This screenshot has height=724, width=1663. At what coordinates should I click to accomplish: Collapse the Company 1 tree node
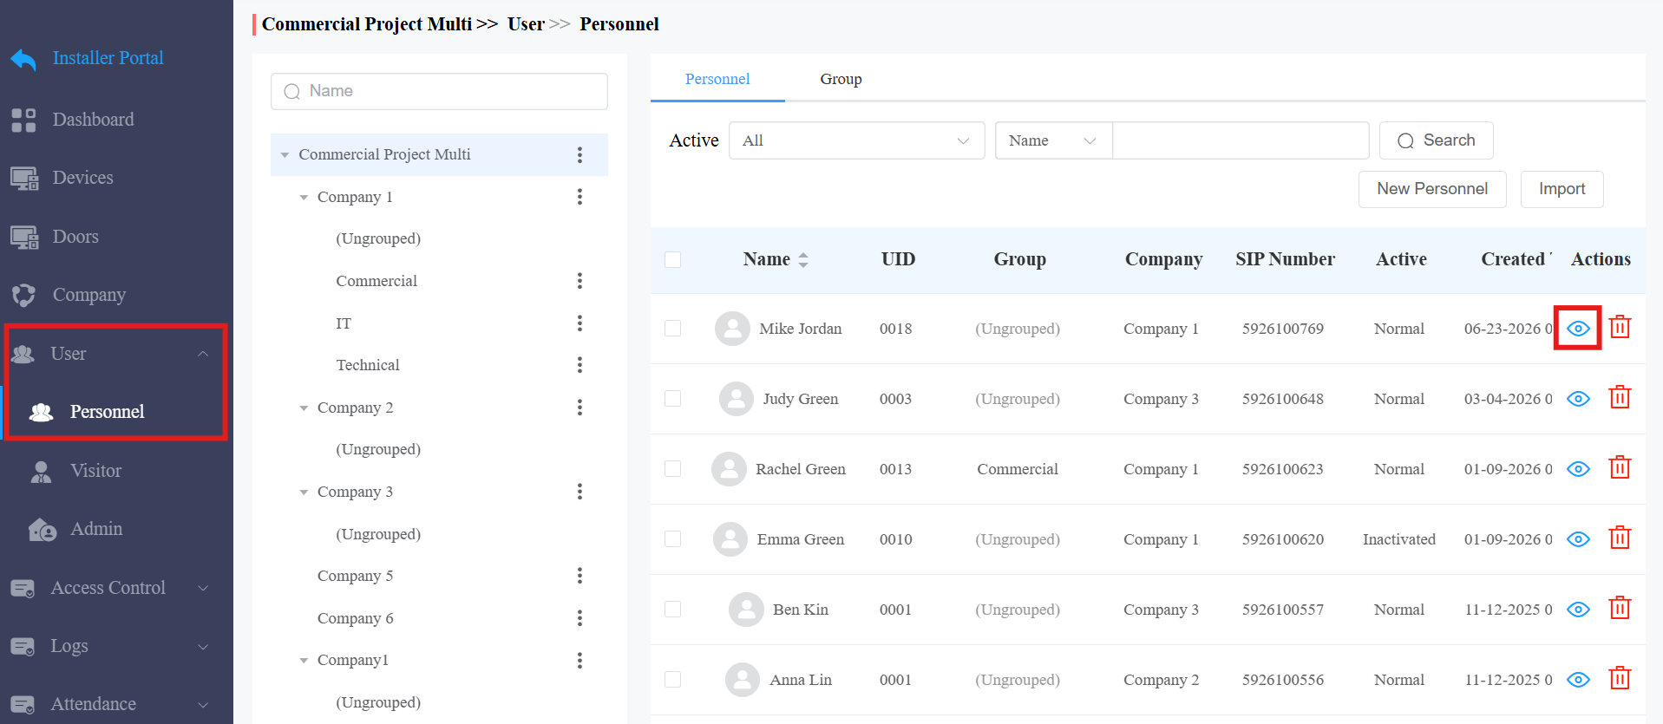coord(304,198)
